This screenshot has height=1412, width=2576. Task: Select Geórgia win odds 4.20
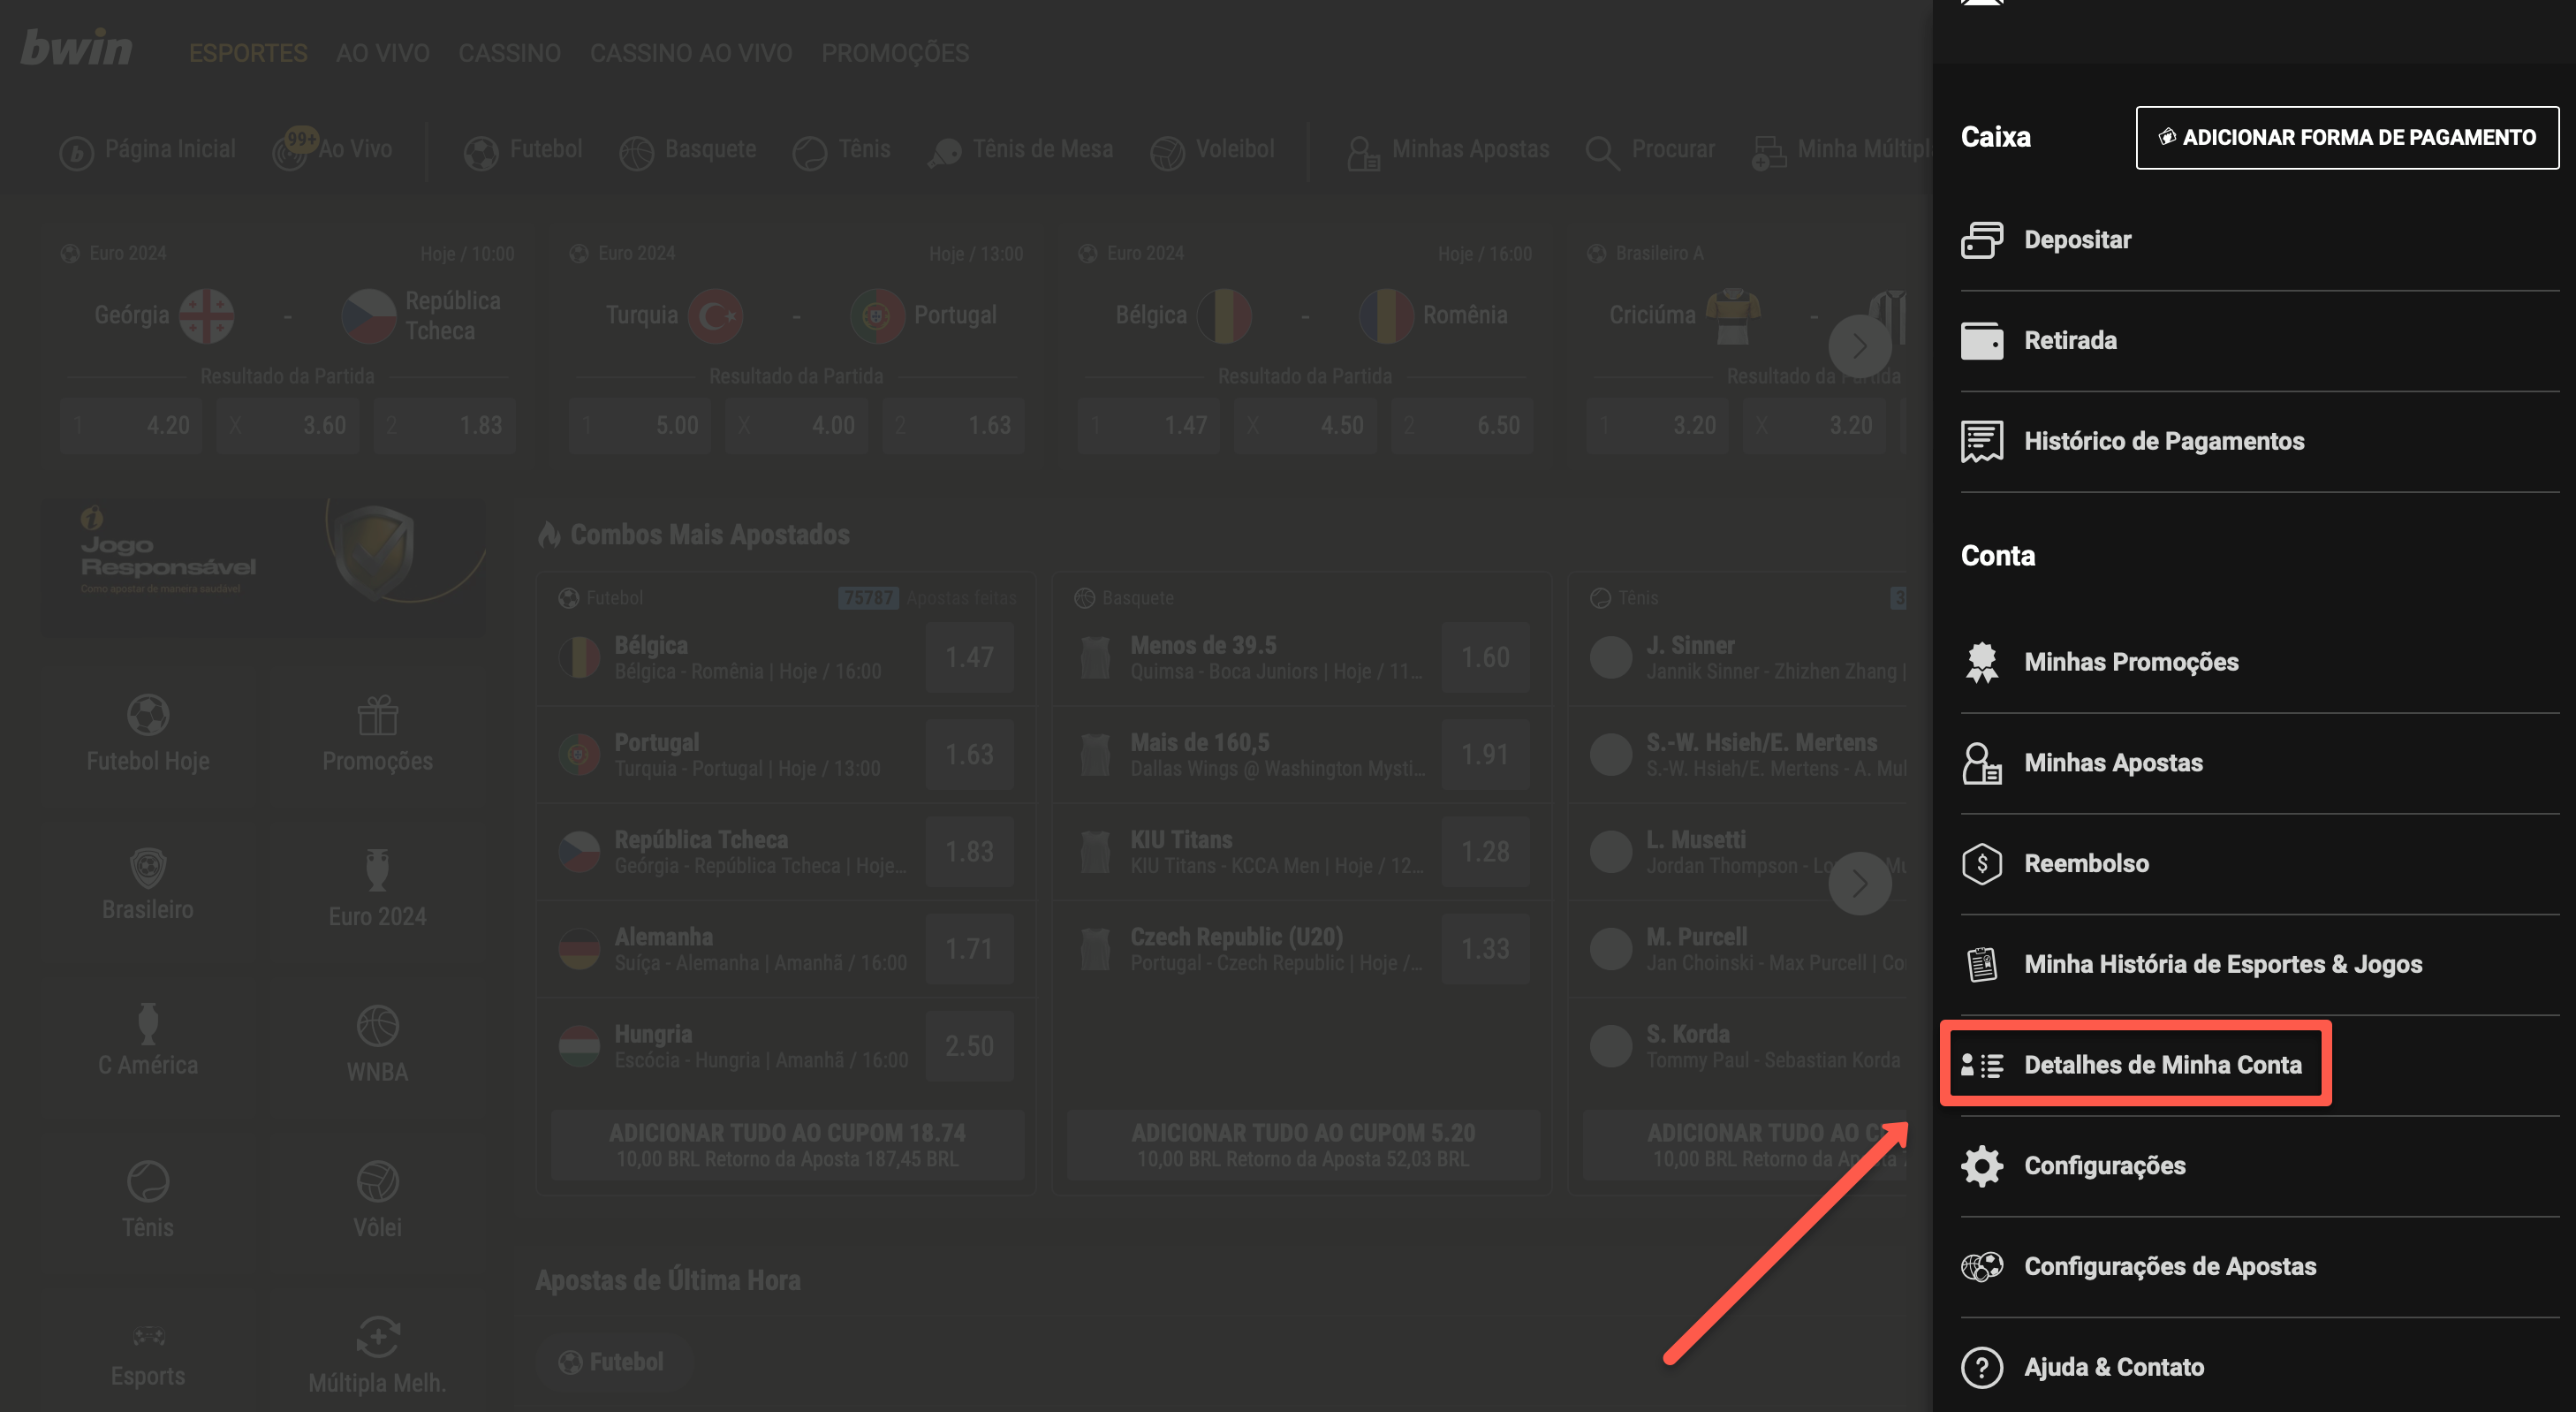click(x=132, y=425)
